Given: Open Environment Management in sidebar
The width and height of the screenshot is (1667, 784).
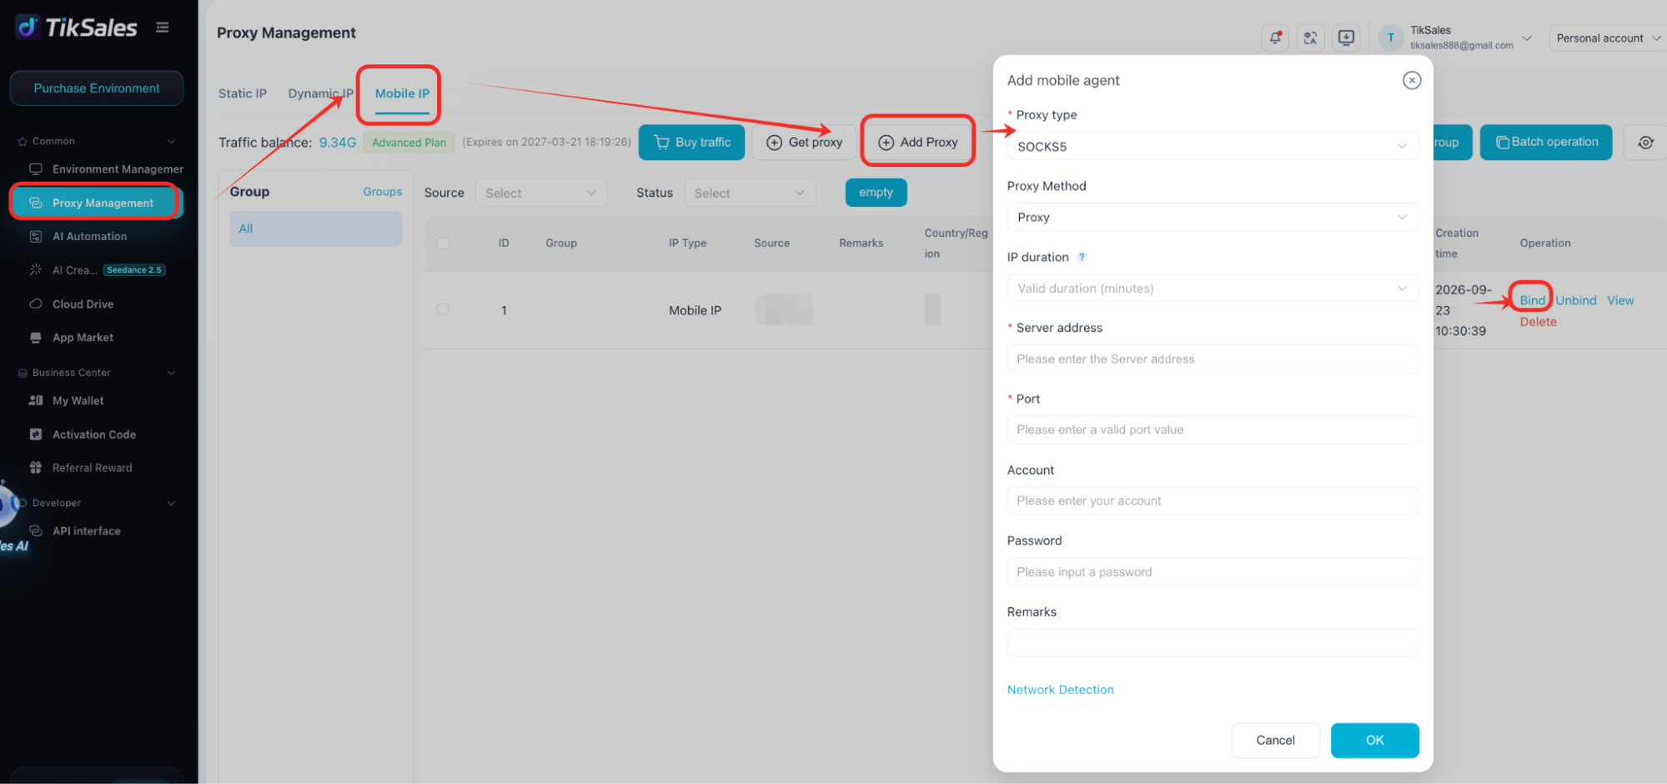Looking at the screenshot, I should click(x=106, y=169).
